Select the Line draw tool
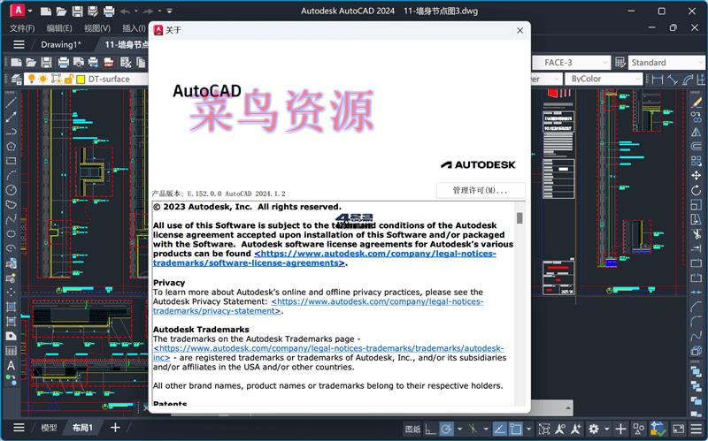The image size is (708, 441). pyautogui.click(x=12, y=103)
